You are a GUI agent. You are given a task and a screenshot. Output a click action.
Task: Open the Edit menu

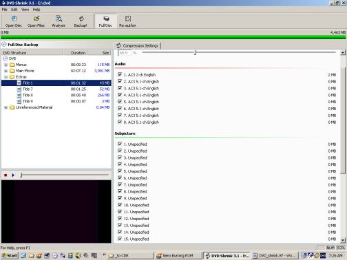coord(14,10)
